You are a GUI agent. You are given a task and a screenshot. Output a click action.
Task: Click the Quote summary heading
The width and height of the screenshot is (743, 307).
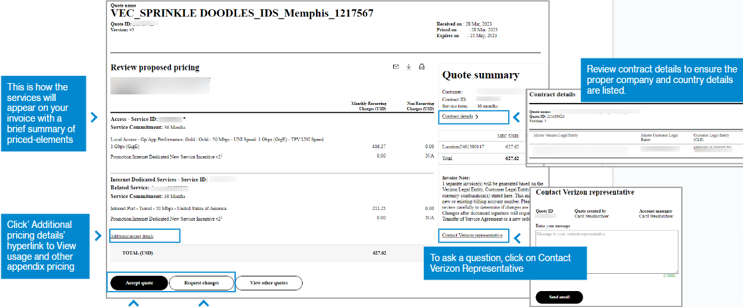click(480, 76)
